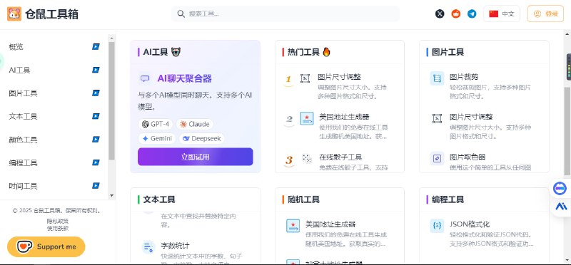Click the 颜色工具 sidebar arrow icon
Viewport: 571px width, 265px height.
pyautogui.click(x=96, y=139)
